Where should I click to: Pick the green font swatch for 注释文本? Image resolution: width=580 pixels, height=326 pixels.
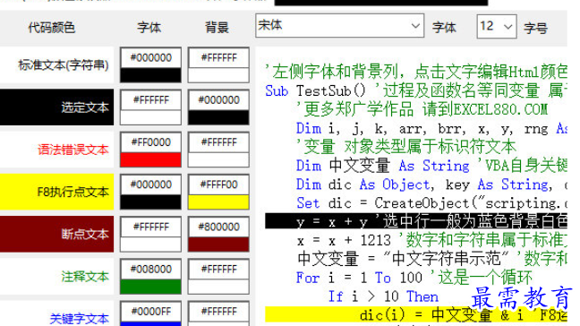[x=151, y=286]
